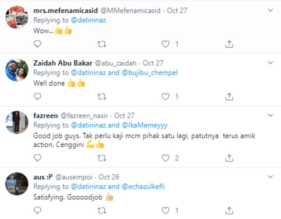
Task: Open the @IkaMemeyyy profile link
Action: click(144, 125)
